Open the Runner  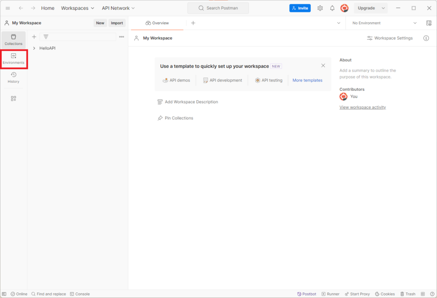(x=331, y=294)
